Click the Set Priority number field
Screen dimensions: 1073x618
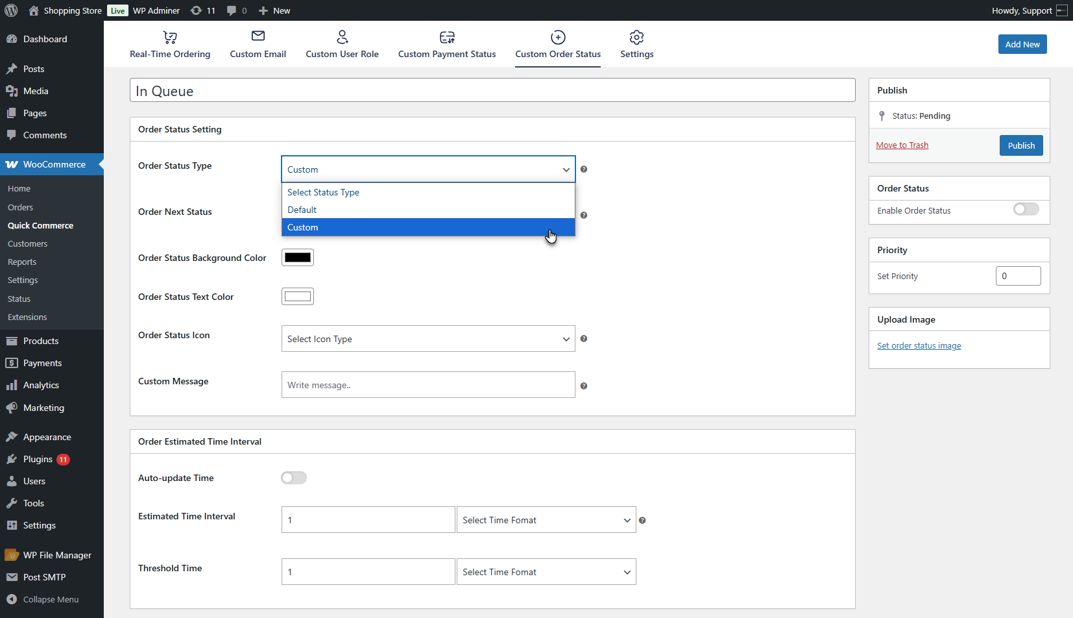click(1018, 276)
